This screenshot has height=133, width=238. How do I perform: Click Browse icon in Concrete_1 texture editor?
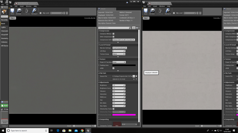[152, 11]
